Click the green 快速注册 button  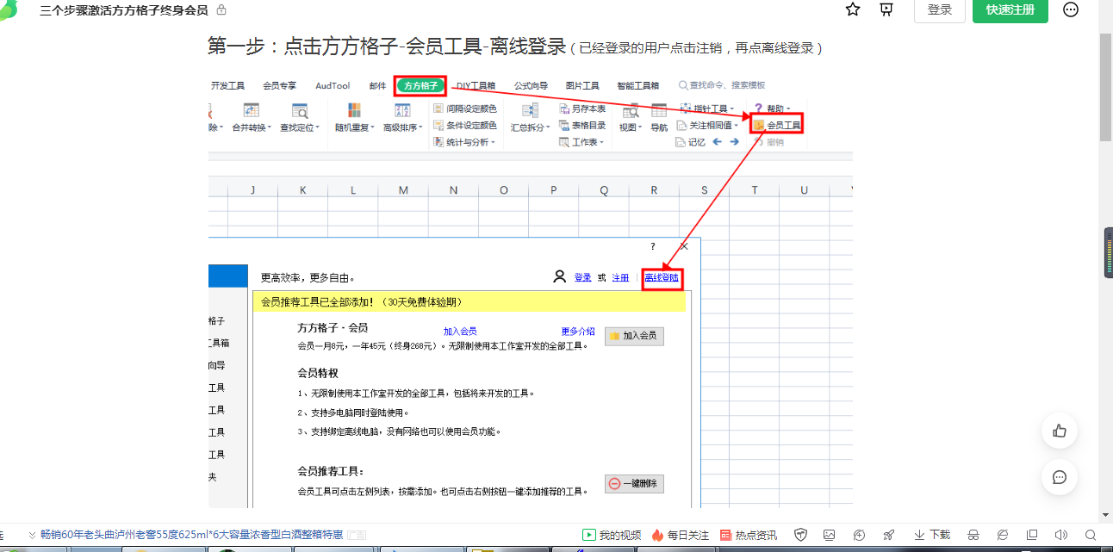(x=1010, y=9)
